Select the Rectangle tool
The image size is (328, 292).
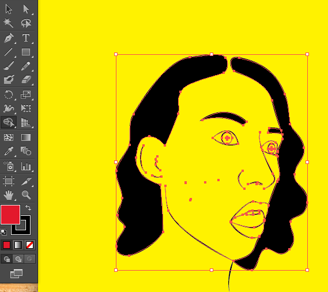click(x=26, y=52)
